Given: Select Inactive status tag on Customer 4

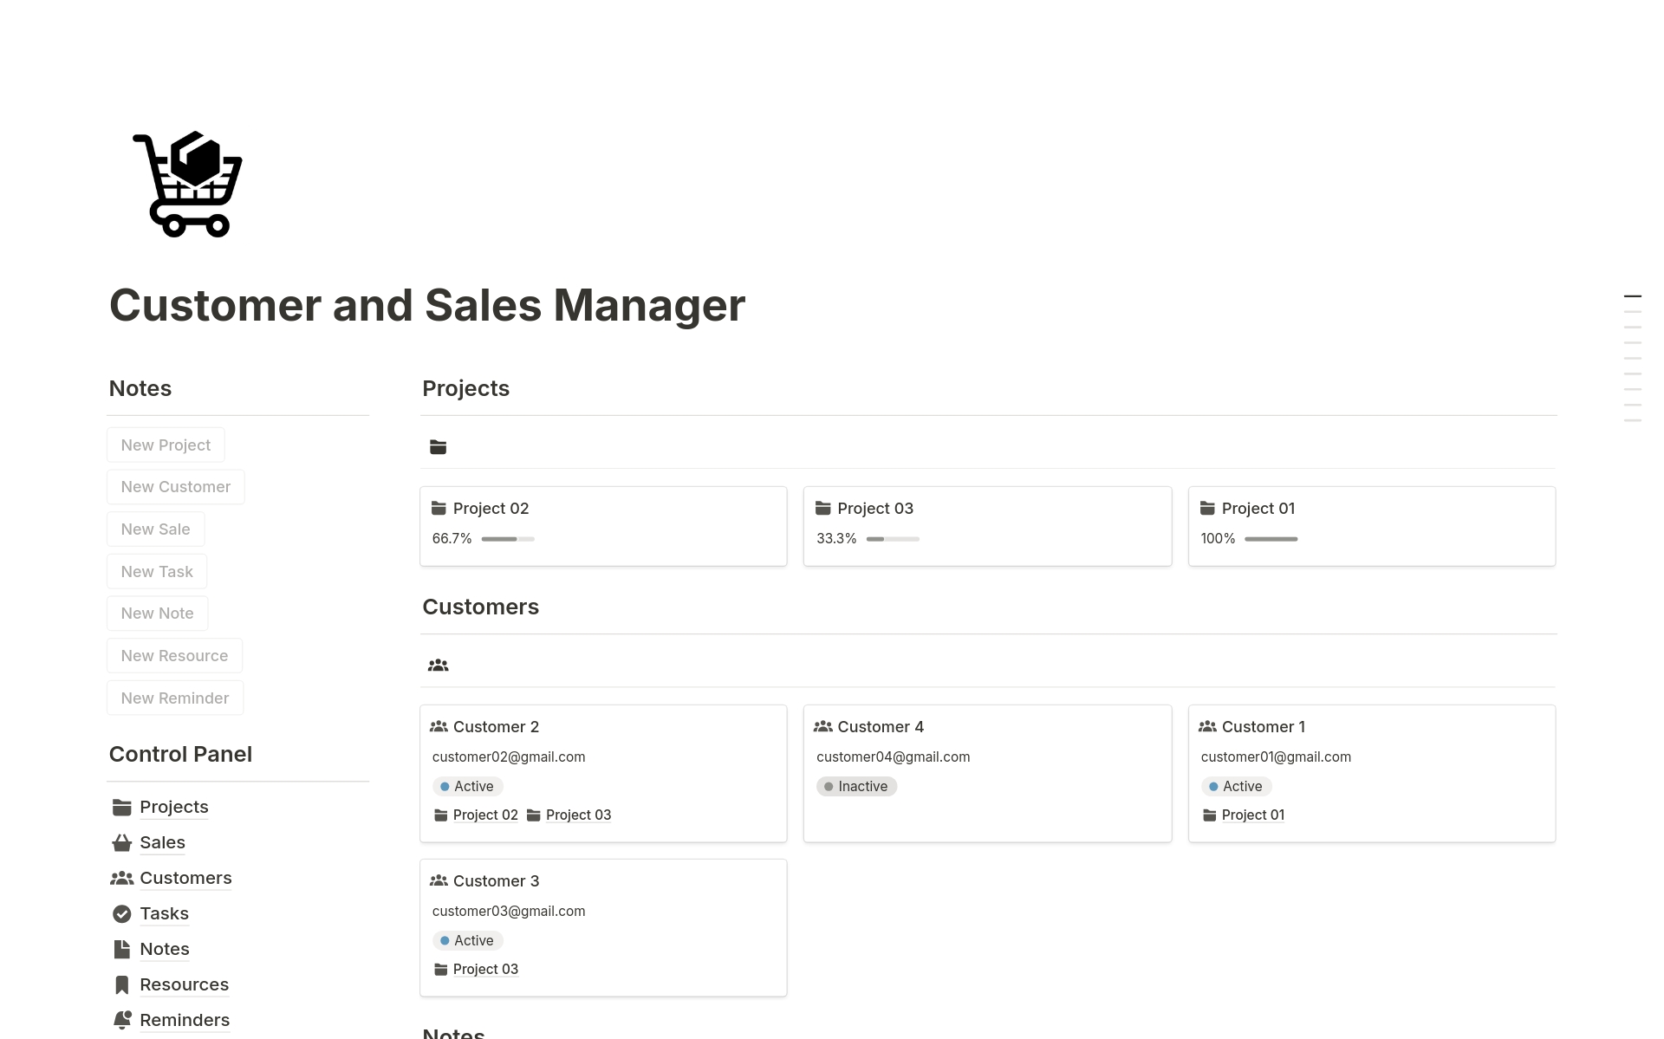Looking at the screenshot, I should pyautogui.click(x=855, y=786).
